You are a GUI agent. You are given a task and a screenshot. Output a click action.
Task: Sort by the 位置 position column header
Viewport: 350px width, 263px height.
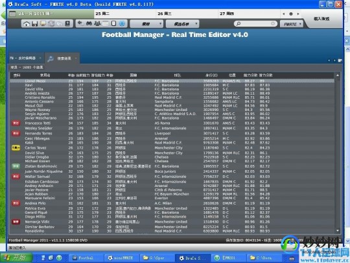[x=232, y=75]
